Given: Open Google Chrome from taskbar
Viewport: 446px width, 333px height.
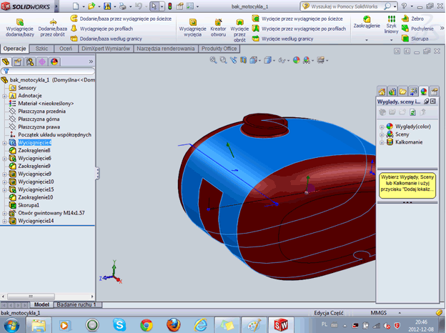Looking at the screenshot, I should 147,325.
